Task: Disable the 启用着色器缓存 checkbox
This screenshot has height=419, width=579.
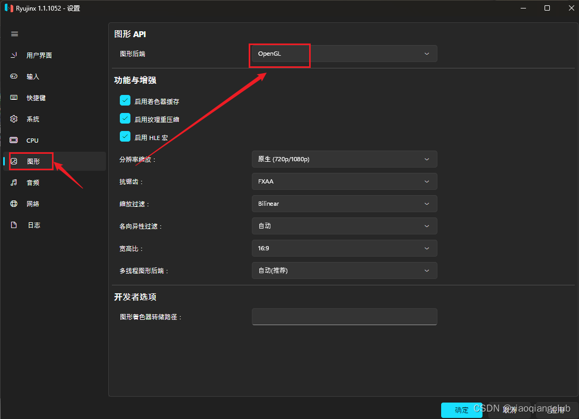Action: pyautogui.click(x=125, y=101)
